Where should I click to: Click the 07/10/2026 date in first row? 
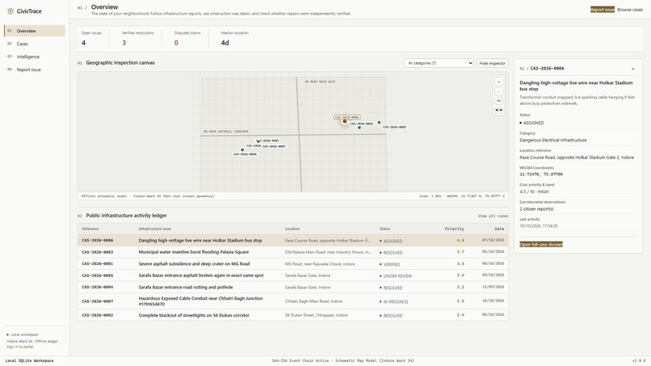click(493, 240)
